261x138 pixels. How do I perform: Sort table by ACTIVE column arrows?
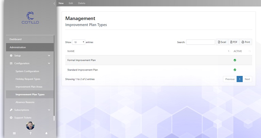250,51
